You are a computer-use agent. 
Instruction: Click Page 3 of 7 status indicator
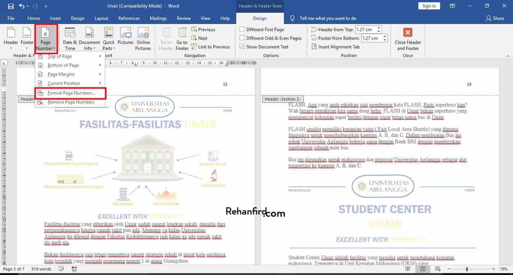(14, 269)
